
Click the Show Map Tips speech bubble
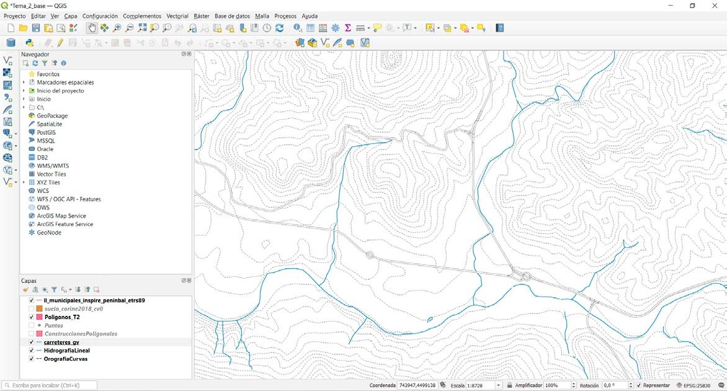pyautogui.click(x=377, y=29)
